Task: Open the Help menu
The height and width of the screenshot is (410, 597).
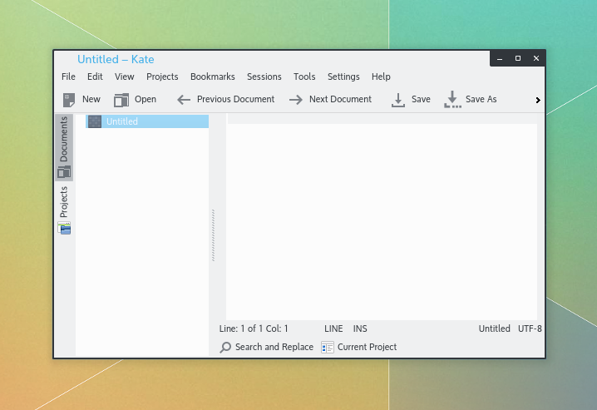Action: coord(381,77)
